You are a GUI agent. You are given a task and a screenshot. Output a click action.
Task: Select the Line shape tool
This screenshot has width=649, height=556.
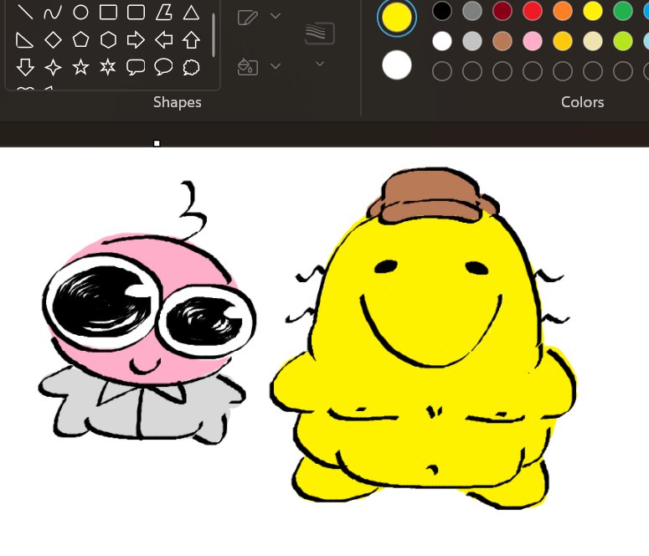coord(25,13)
